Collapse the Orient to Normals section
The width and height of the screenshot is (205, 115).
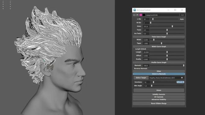(159, 74)
